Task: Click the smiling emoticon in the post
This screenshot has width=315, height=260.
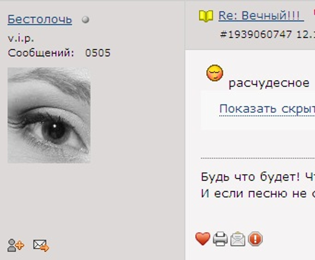Action: (x=215, y=73)
